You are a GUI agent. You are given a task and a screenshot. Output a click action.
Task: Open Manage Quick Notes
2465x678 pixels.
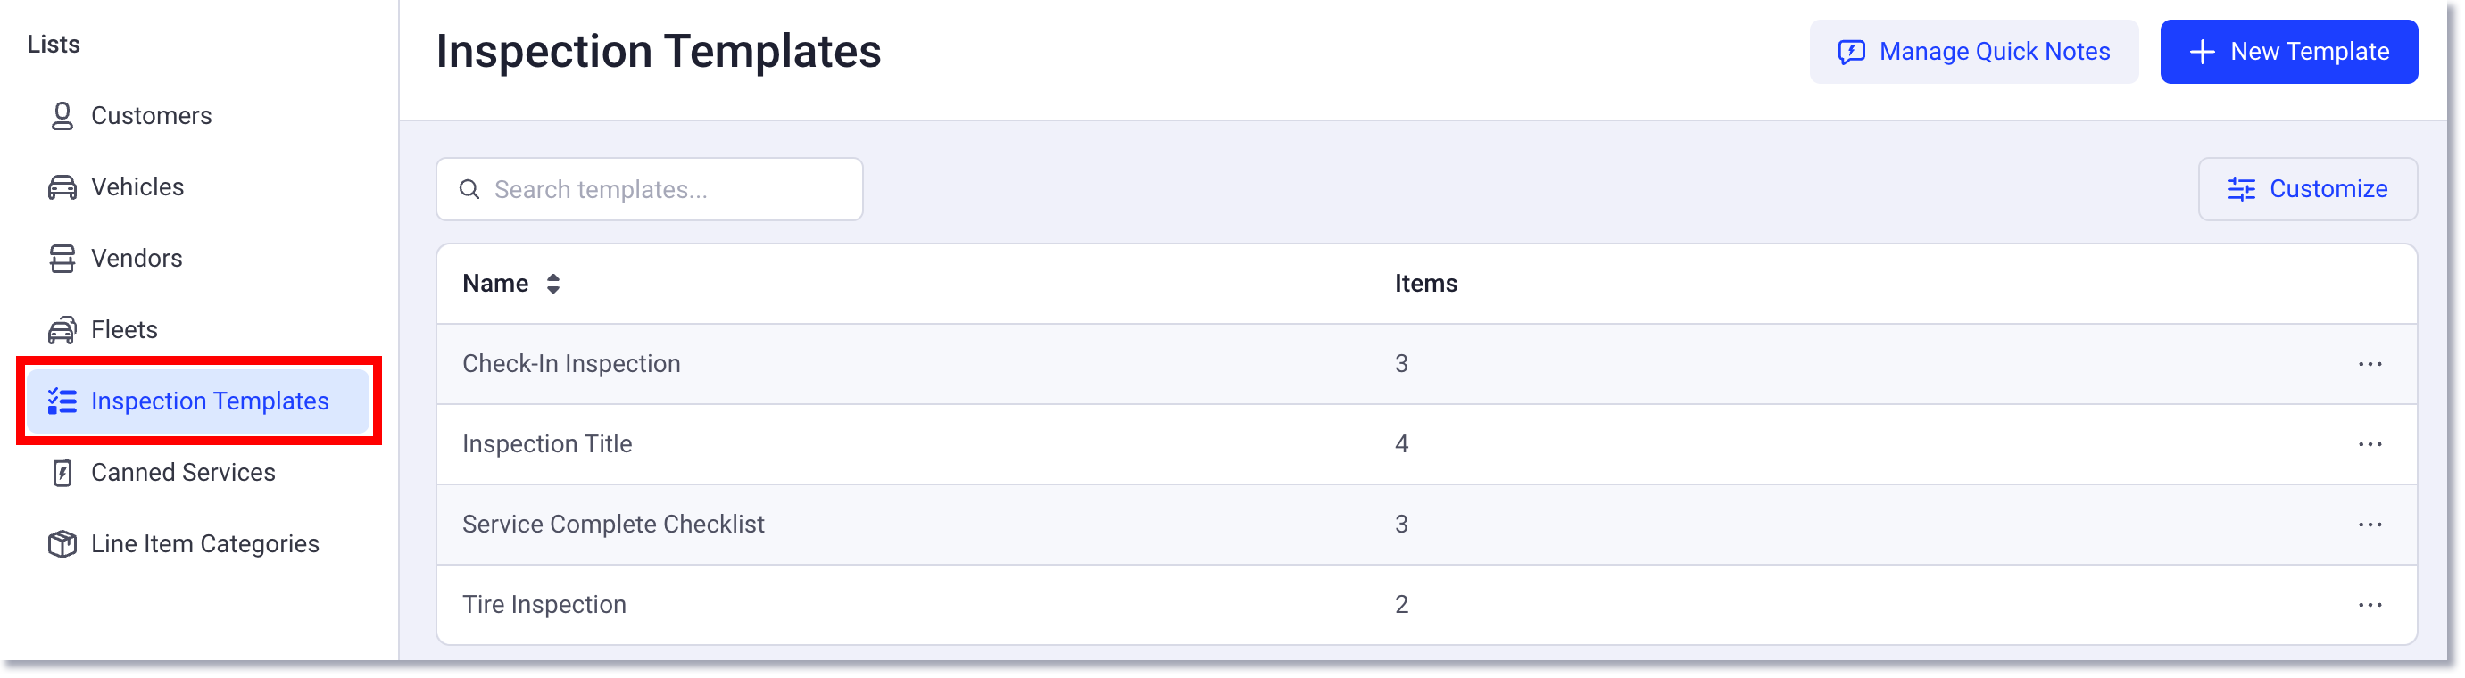point(1973,52)
